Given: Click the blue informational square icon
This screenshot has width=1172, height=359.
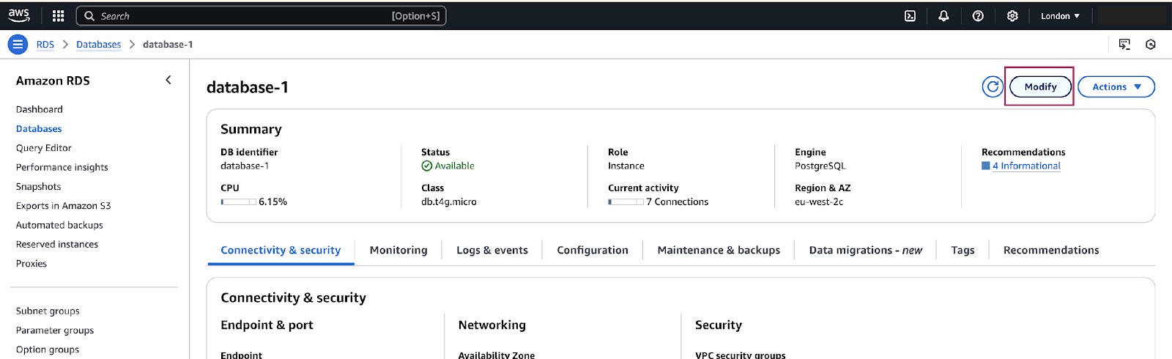Looking at the screenshot, I should (x=986, y=166).
